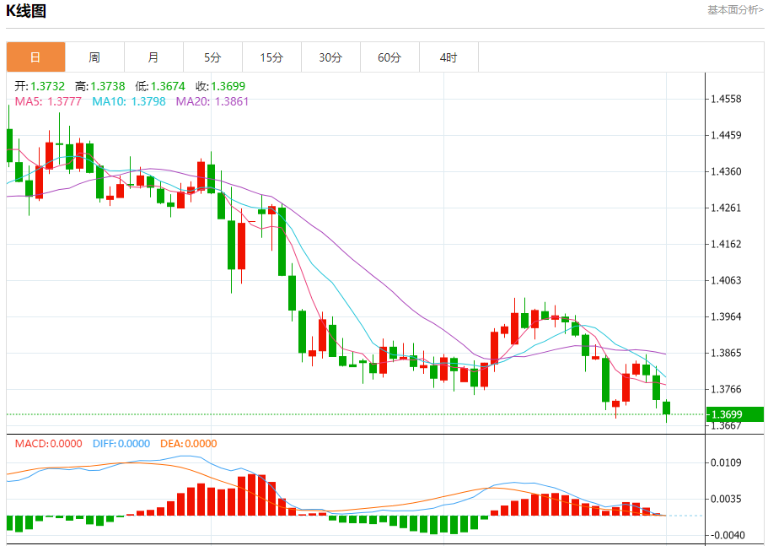The height and width of the screenshot is (546, 768).
Task: Switch to the 月 monthly tab
Action: (x=153, y=57)
